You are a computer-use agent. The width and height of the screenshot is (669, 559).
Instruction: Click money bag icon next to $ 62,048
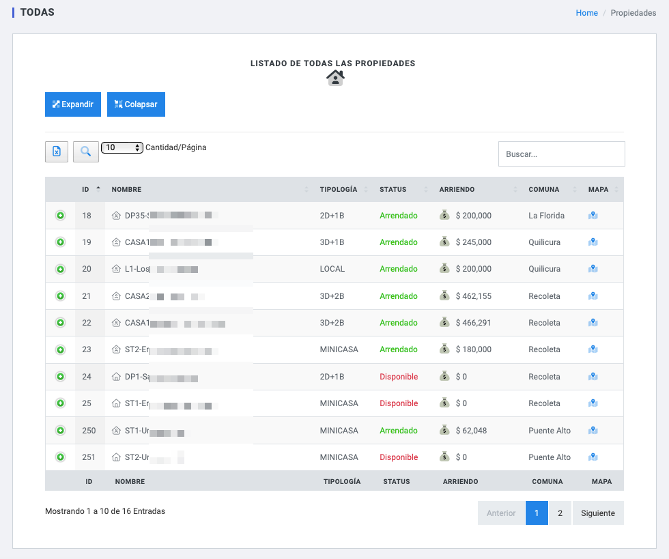[x=444, y=430]
